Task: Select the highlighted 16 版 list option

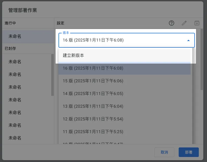Action: tap(124, 68)
